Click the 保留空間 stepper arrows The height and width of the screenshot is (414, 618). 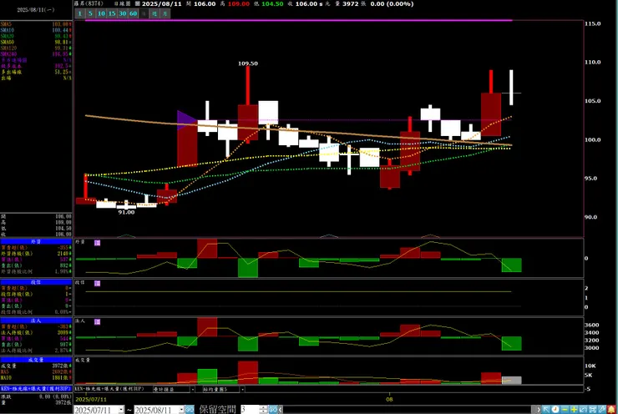(x=263, y=410)
